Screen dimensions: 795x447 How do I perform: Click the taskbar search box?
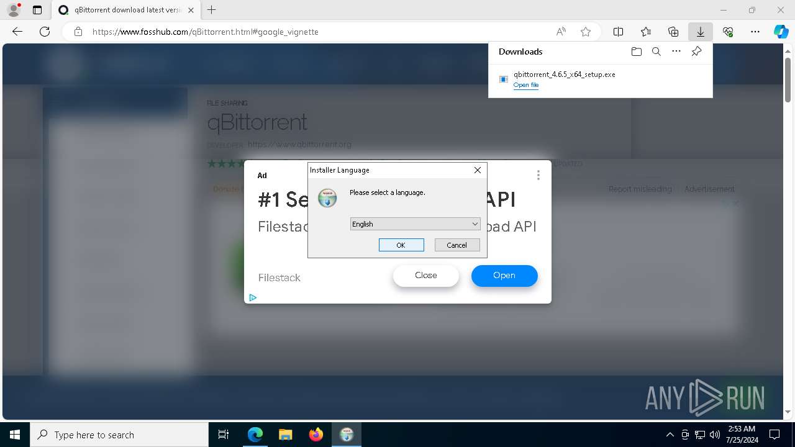pyautogui.click(x=119, y=435)
